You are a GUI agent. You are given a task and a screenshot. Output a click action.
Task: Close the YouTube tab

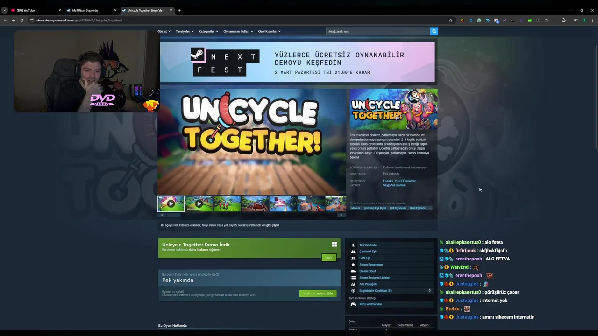pyautogui.click(x=60, y=10)
